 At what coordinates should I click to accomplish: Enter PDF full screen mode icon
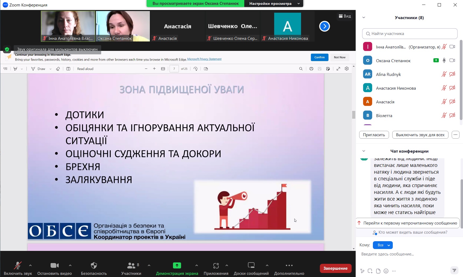[338, 69]
